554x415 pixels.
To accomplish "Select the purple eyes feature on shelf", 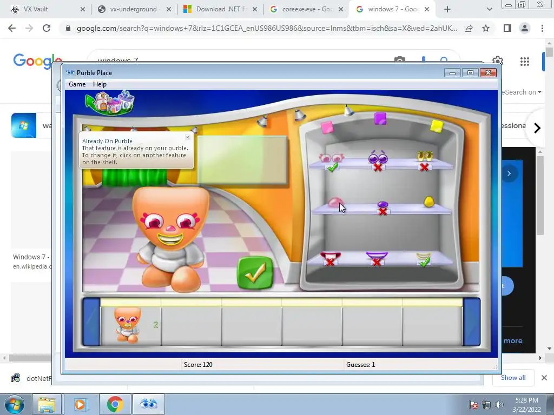I will coord(378,157).
